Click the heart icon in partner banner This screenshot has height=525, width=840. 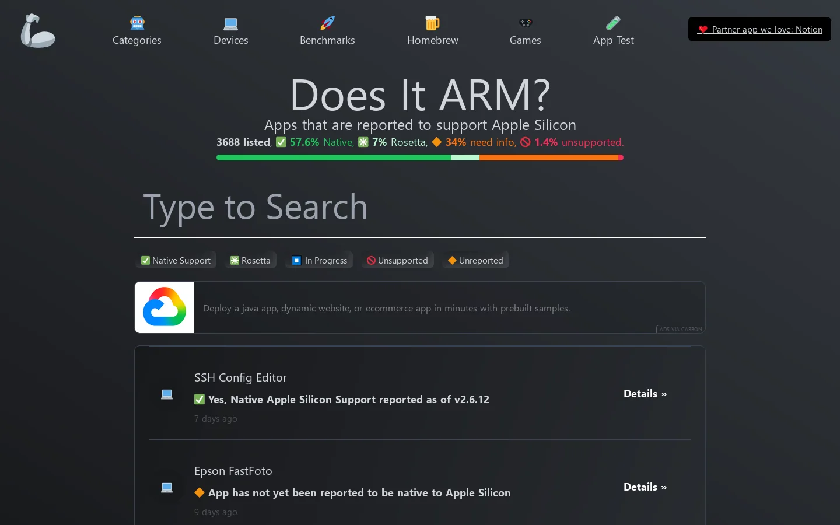(x=703, y=30)
